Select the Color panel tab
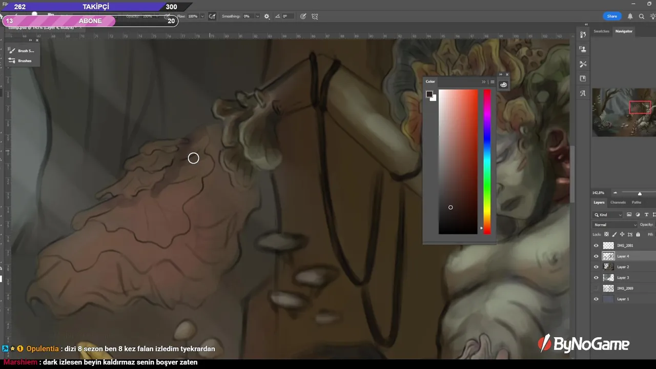This screenshot has width=656, height=369. pos(430,81)
